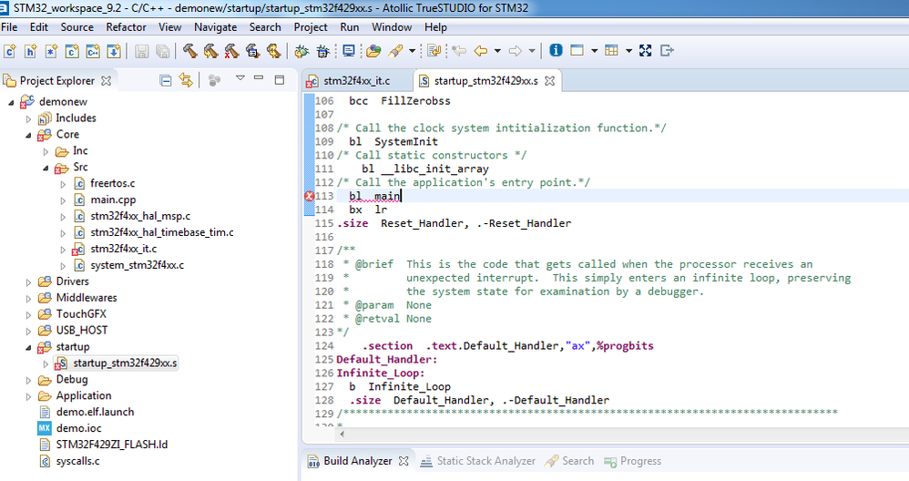The width and height of the screenshot is (909, 481).
Task: Open build settings hammer icon
Action: pos(253,51)
